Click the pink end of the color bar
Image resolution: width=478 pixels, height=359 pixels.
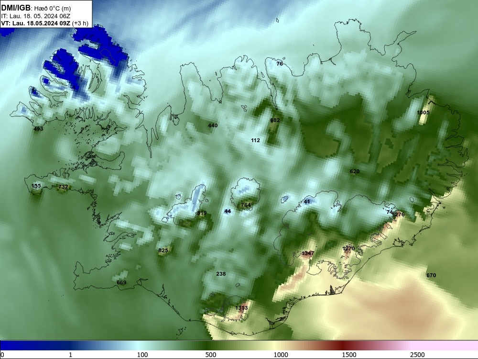[445, 346]
